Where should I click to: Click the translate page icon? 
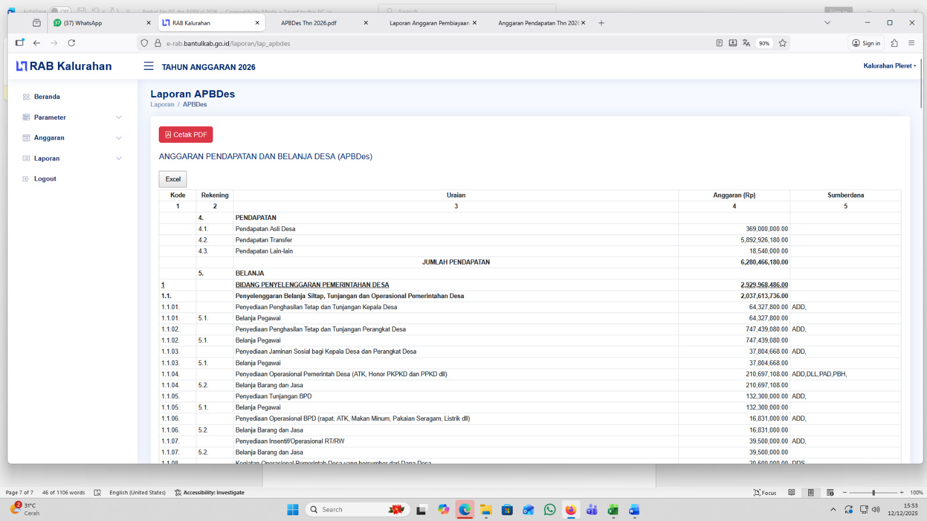(746, 43)
